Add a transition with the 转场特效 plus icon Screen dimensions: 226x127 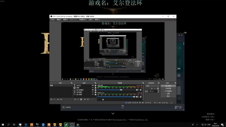[152, 89]
